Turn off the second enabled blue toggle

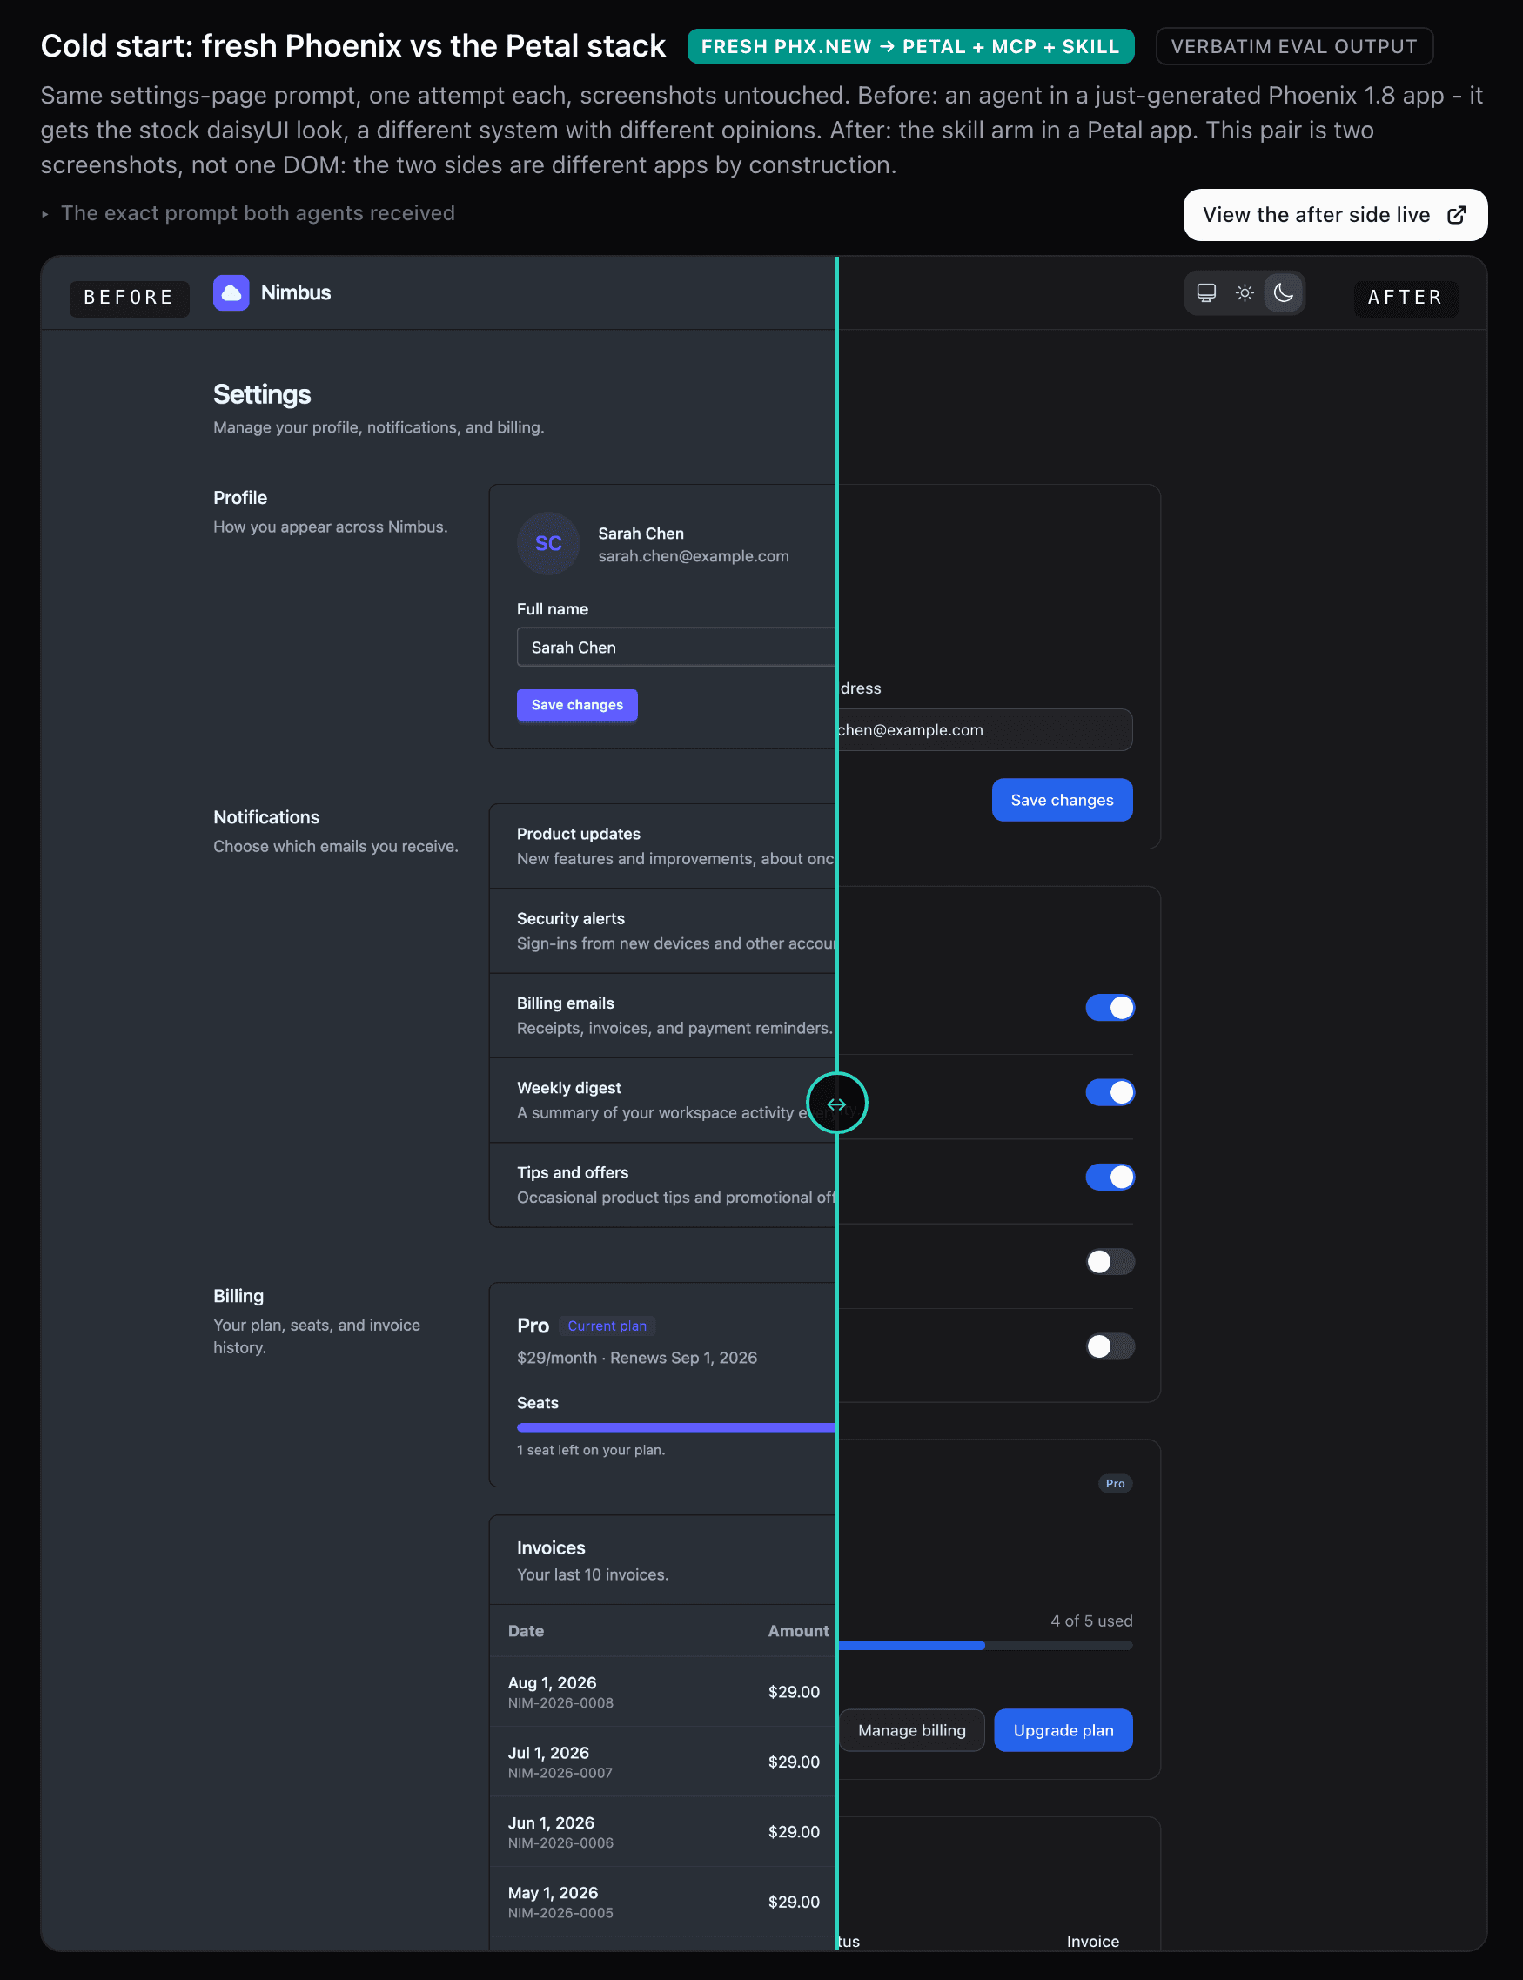(1110, 1092)
